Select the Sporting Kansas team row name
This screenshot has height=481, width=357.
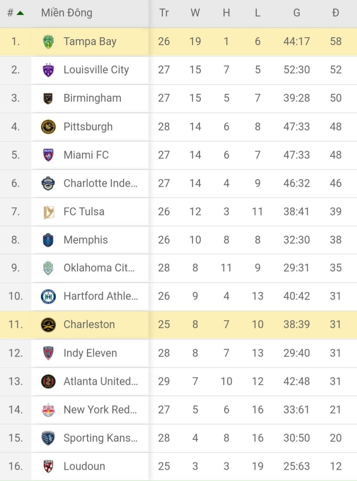100,438
